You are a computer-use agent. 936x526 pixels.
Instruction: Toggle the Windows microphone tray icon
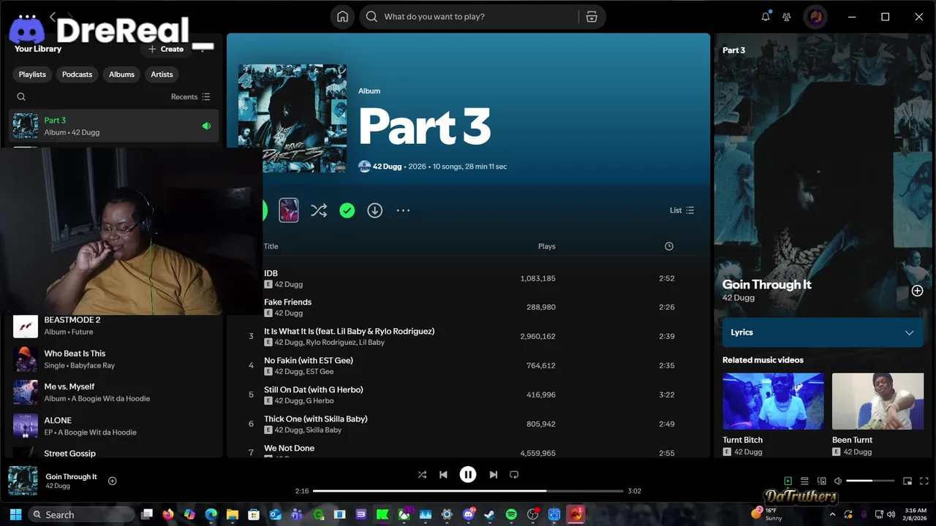coord(864,514)
